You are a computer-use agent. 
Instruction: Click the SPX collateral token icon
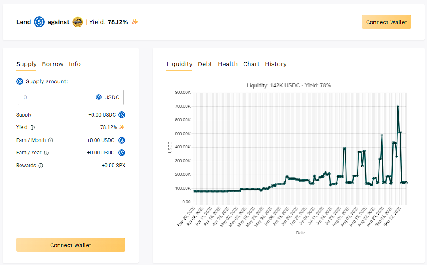click(78, 22)
